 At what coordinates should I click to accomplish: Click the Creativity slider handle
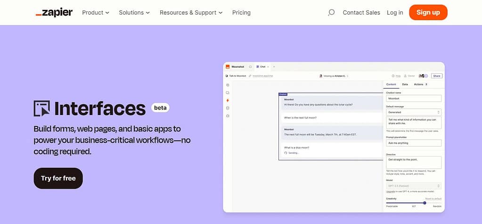[425, 203]
